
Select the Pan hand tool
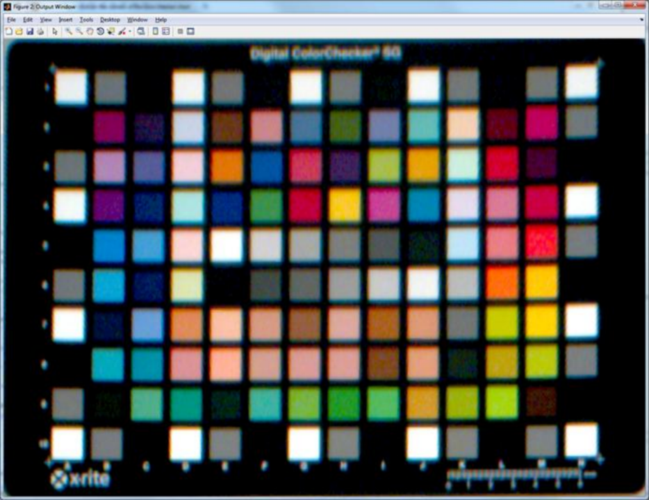click(90, 31)
